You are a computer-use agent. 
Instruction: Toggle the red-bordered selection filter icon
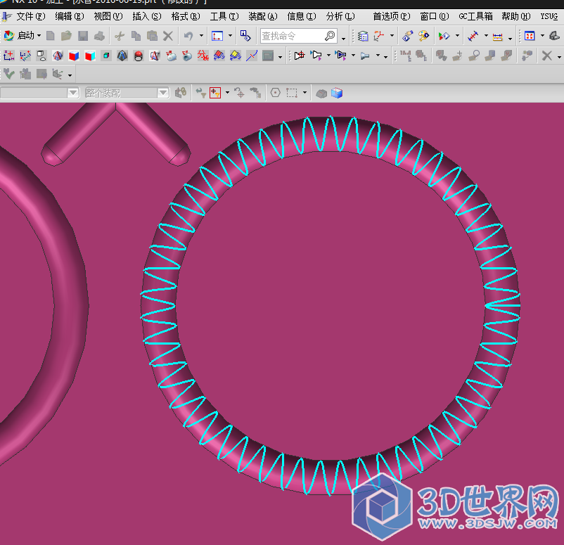tap(215, 93)
